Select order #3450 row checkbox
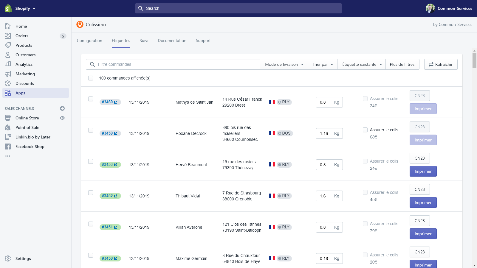The image size is (477, 268). [91, 255]
